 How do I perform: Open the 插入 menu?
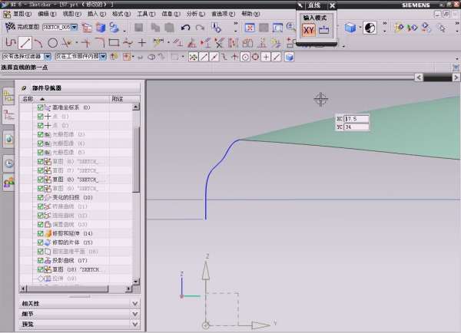click(x=92, y=14)
